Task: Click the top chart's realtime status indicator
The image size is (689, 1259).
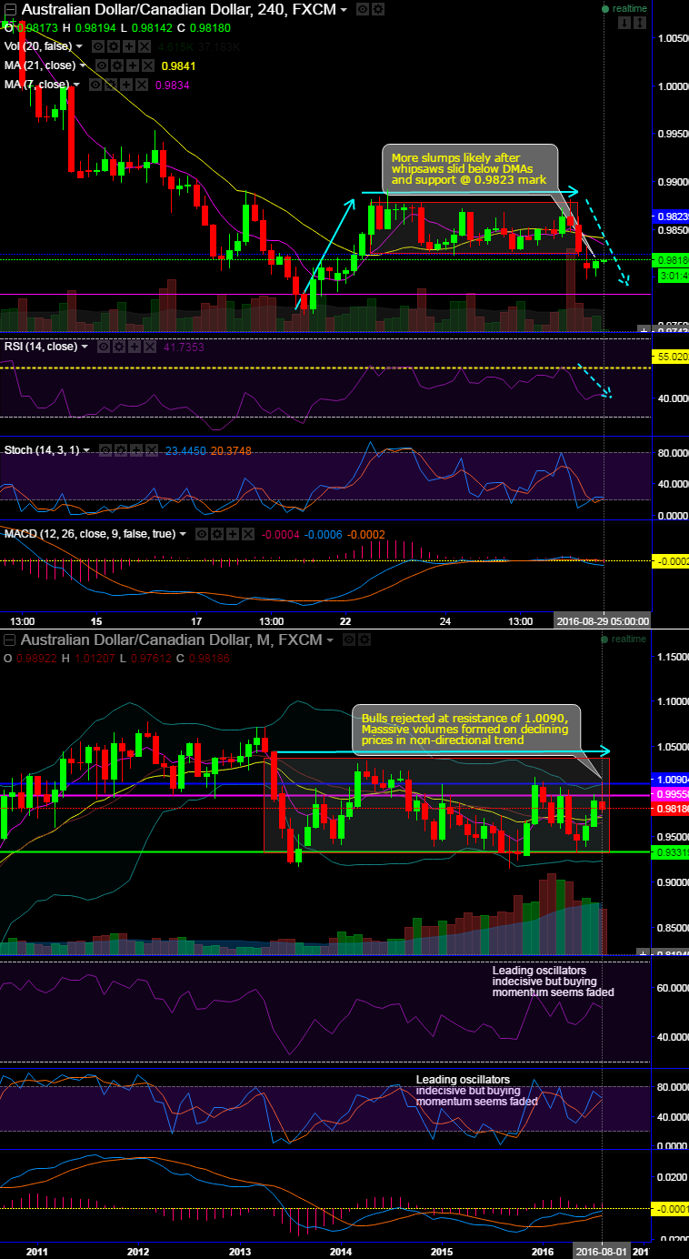Action: 624,8
